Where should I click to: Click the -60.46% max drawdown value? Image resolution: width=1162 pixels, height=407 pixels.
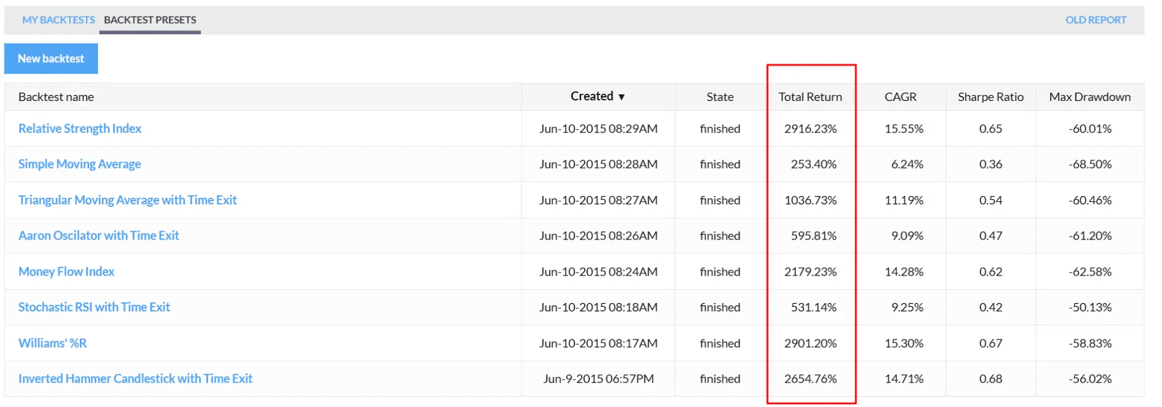(1090, 200)
